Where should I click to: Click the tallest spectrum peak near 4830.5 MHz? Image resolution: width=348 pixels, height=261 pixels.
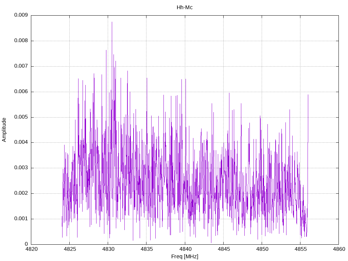(x=112, y=22)
